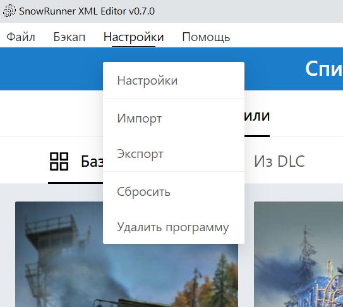Select Настройки entry in the dropdown list
Image resolution: width=343 pixels, height=307 pixels.
click(174, 80)
